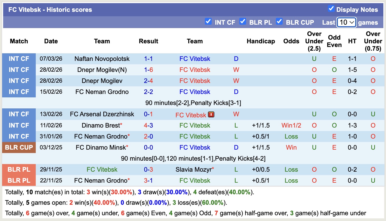Open the Last games count dropdown

pos(347,23)
